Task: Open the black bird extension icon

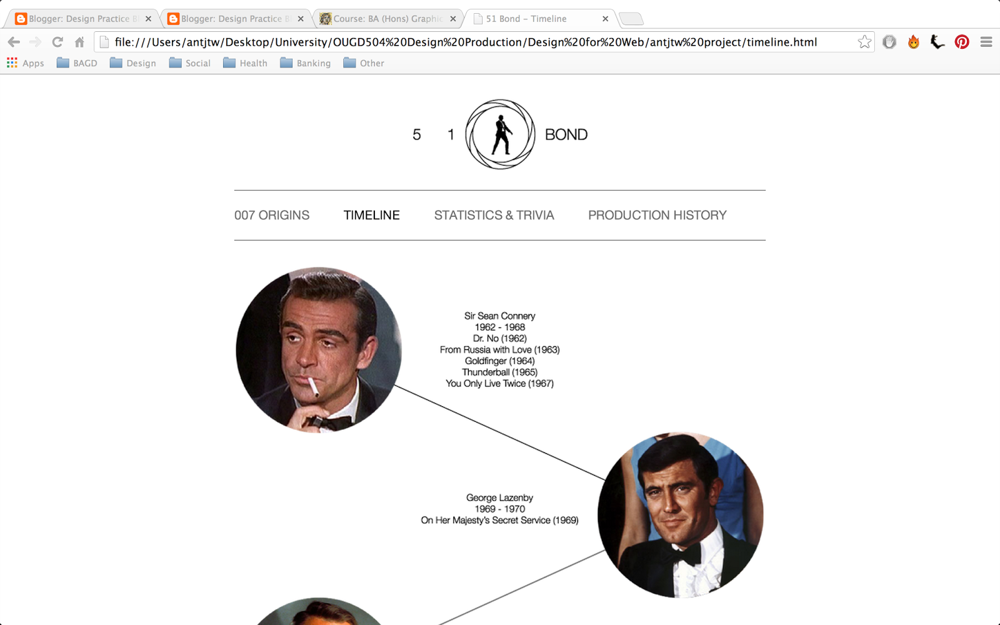Action: click(937, 42)
